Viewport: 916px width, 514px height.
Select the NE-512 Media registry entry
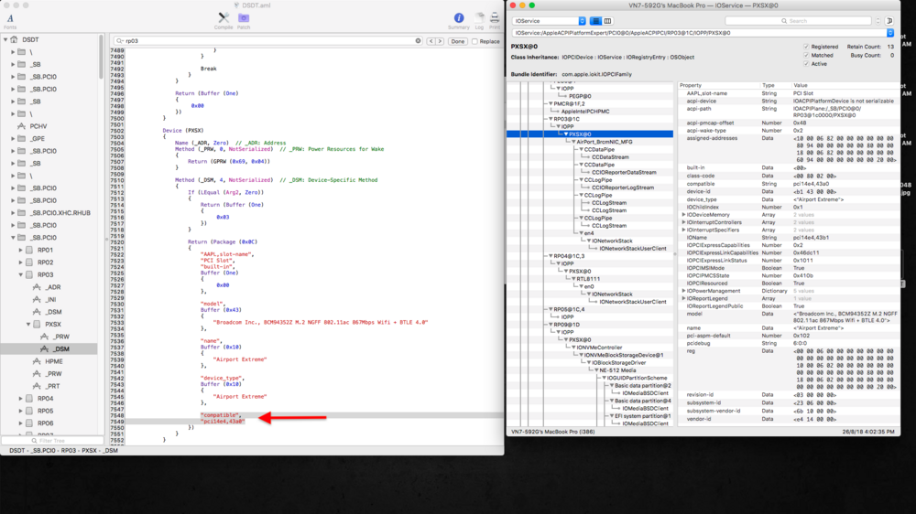[617, 369]
